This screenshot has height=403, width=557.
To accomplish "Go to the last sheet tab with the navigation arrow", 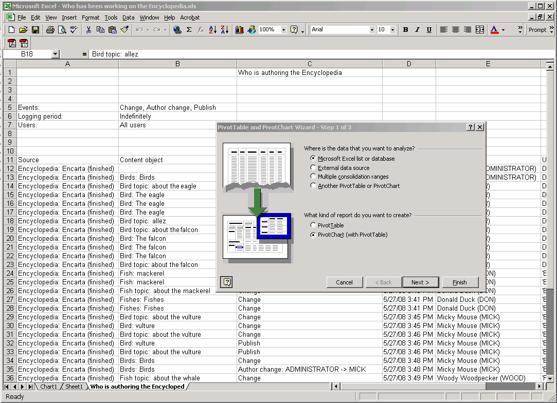I will click(x=30, y=387).
